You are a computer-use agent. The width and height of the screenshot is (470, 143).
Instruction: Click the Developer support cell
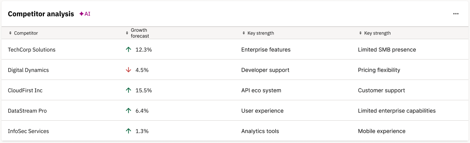click(x=265, y=70)
